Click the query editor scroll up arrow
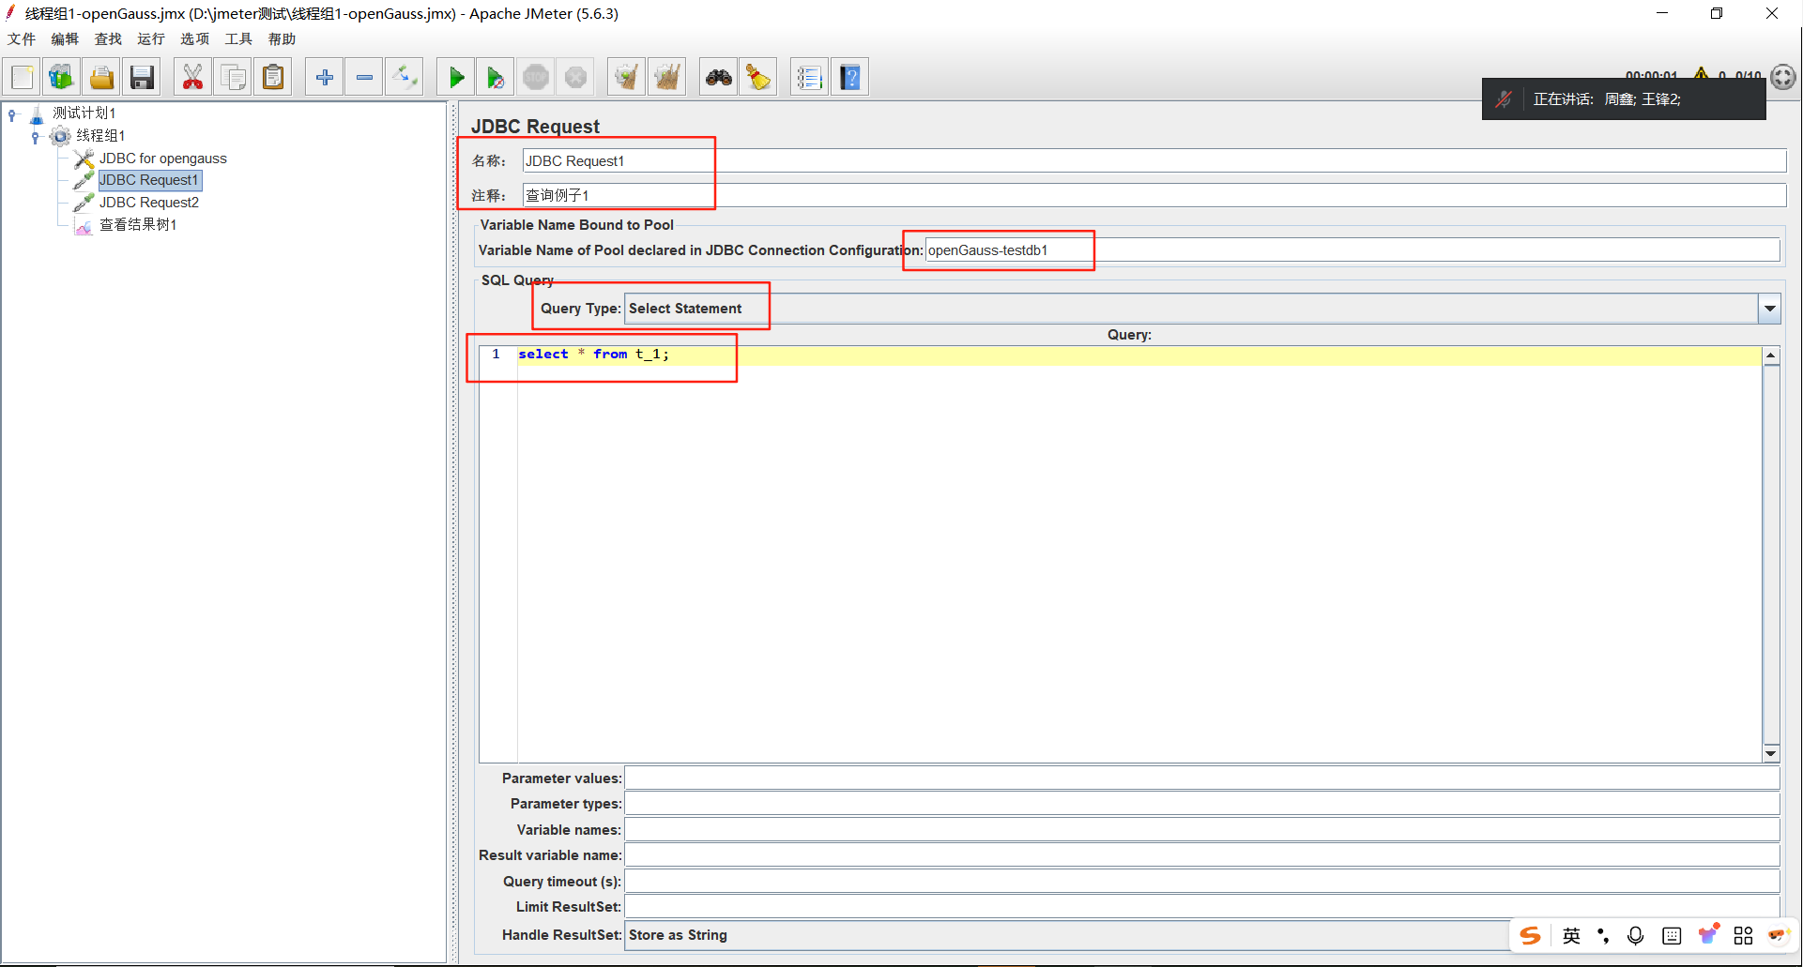Viewport: 1803px width, 967px height. pyautogui.click(x=1771, y=355)
